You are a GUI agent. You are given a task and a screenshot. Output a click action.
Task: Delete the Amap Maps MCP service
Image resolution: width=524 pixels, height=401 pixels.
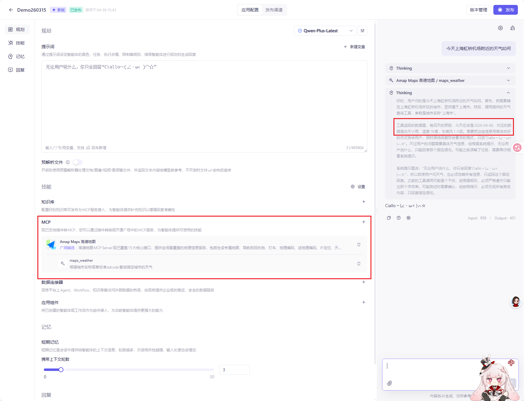click(x=359, y=245)
